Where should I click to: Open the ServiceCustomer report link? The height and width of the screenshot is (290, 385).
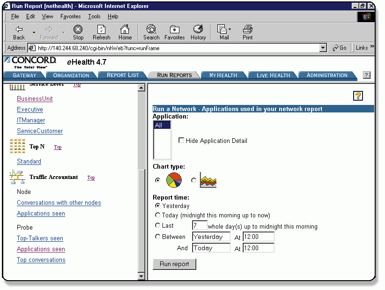coord(40,131)
